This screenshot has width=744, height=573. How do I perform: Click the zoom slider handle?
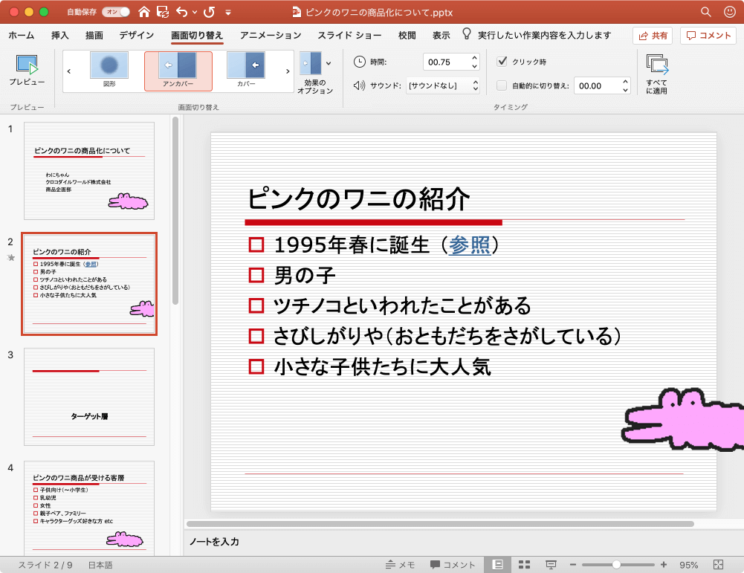616,565
